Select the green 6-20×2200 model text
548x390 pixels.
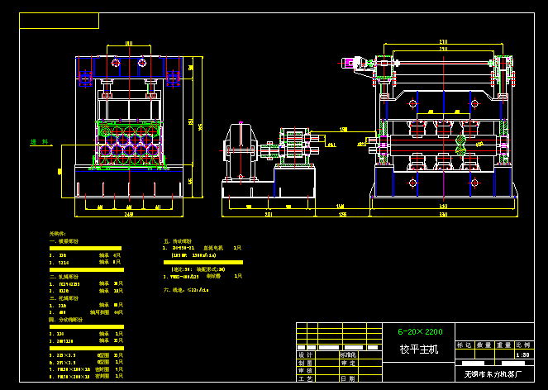click(x=421, y=331)
